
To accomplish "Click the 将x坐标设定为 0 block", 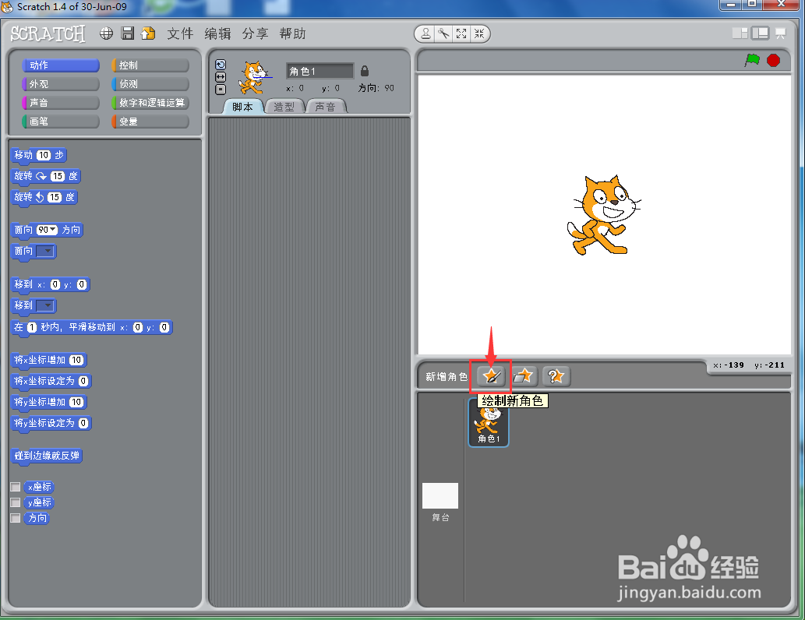I will click(51, 381).
